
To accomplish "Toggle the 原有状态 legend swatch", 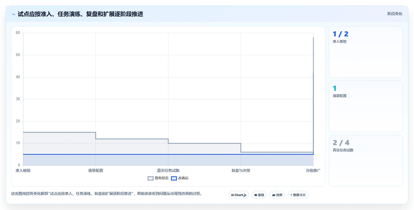I will 150,178.
